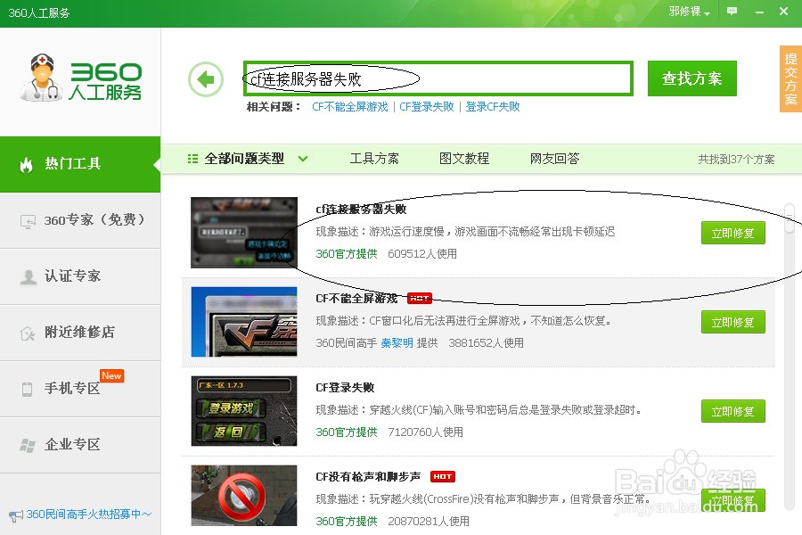Click the list icon beside 全部问题类型

pyautogui.click(x=192, y=157)
